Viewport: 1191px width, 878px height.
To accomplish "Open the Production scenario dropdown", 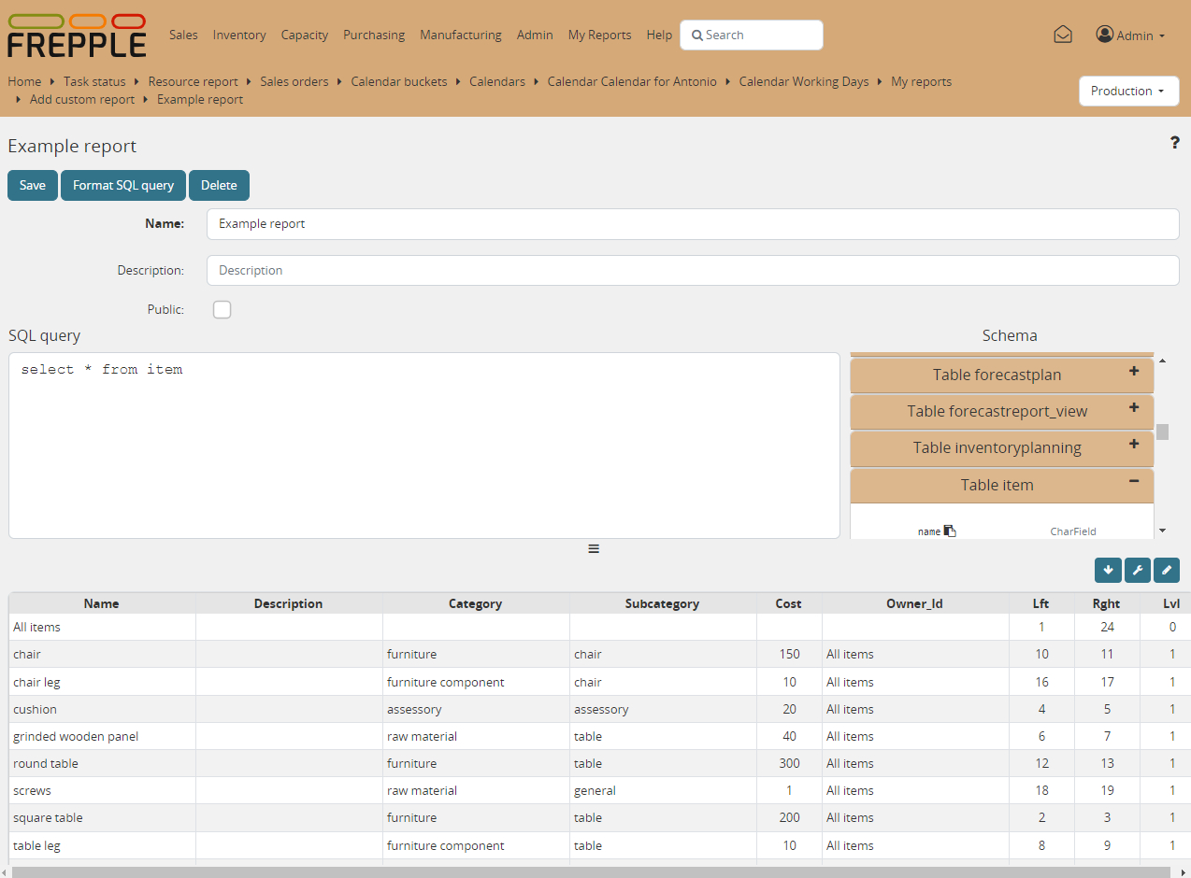I will click(1128, 91).
